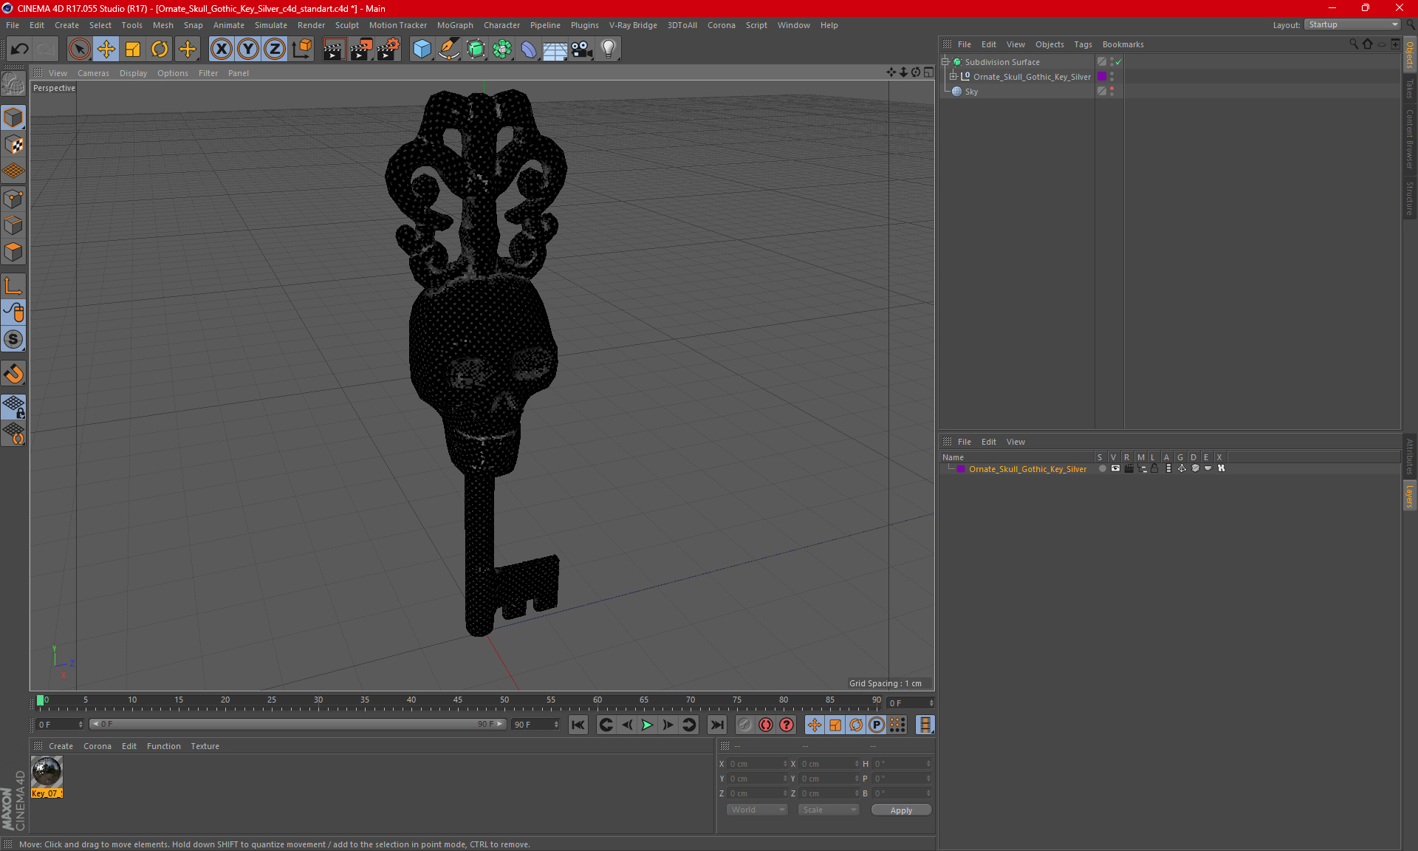Open the World coordinate dropdown
Image resolution: width=1418 pixels, height=851 pixels.
[758, 810]
